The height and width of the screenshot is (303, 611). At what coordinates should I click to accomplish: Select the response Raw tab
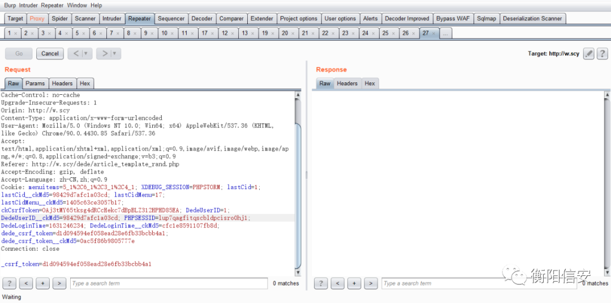[325, 84]
